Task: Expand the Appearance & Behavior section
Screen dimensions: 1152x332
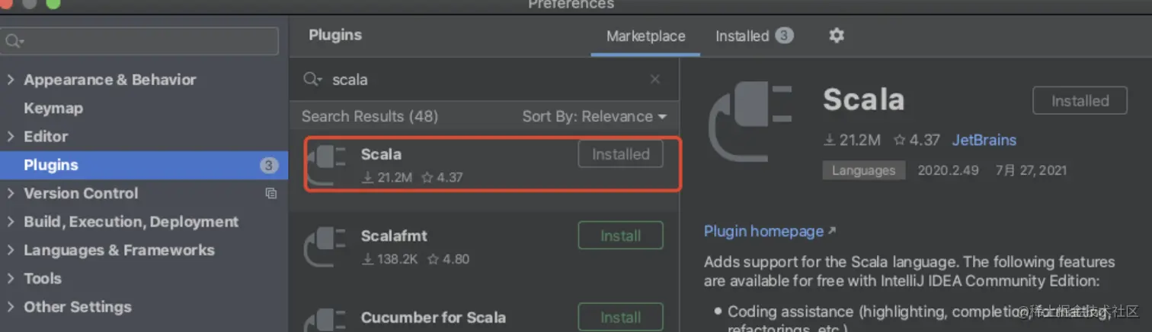Action: click(x=11, y=80)
